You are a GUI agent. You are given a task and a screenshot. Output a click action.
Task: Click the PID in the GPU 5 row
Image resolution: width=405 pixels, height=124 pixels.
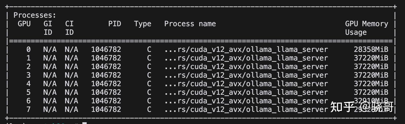[x=106, y=92]
